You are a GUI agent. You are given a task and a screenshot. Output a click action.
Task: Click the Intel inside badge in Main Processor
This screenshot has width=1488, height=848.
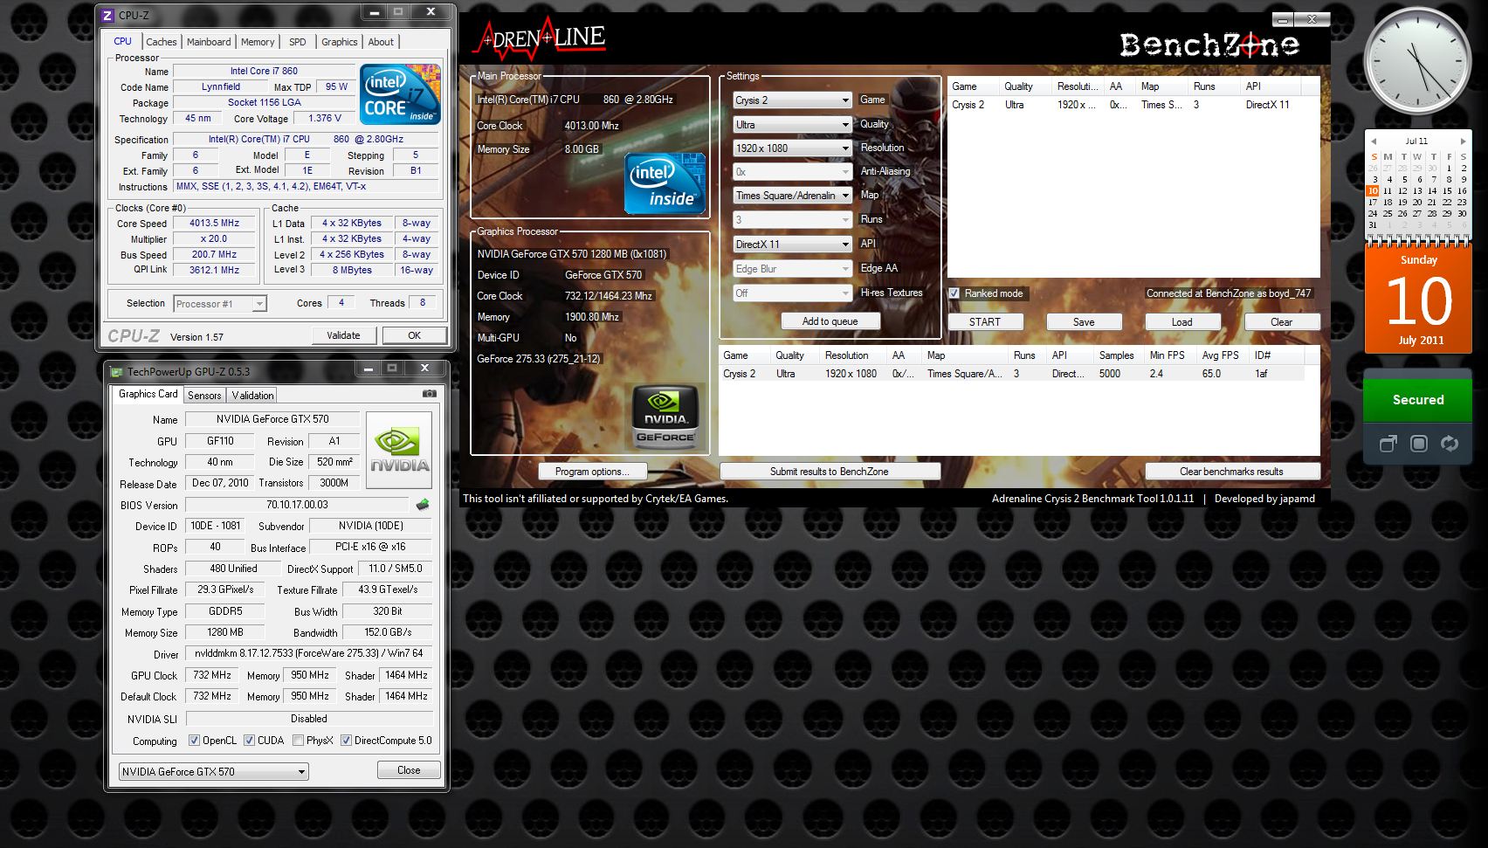665,183
